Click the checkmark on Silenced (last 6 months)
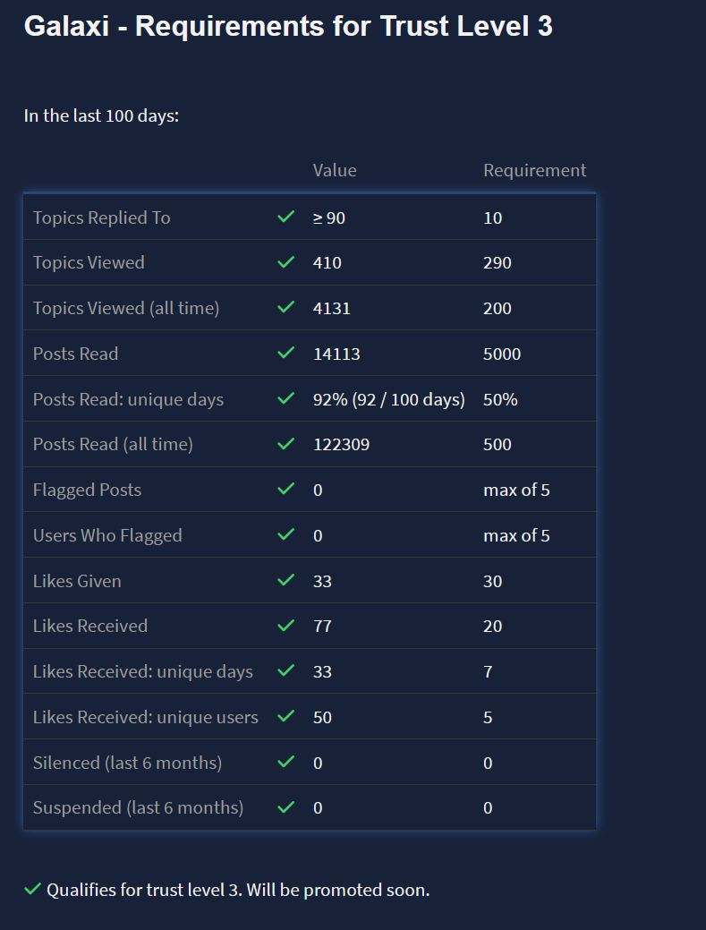The height and width of the screenshot is (930, 706). point(286,762)
